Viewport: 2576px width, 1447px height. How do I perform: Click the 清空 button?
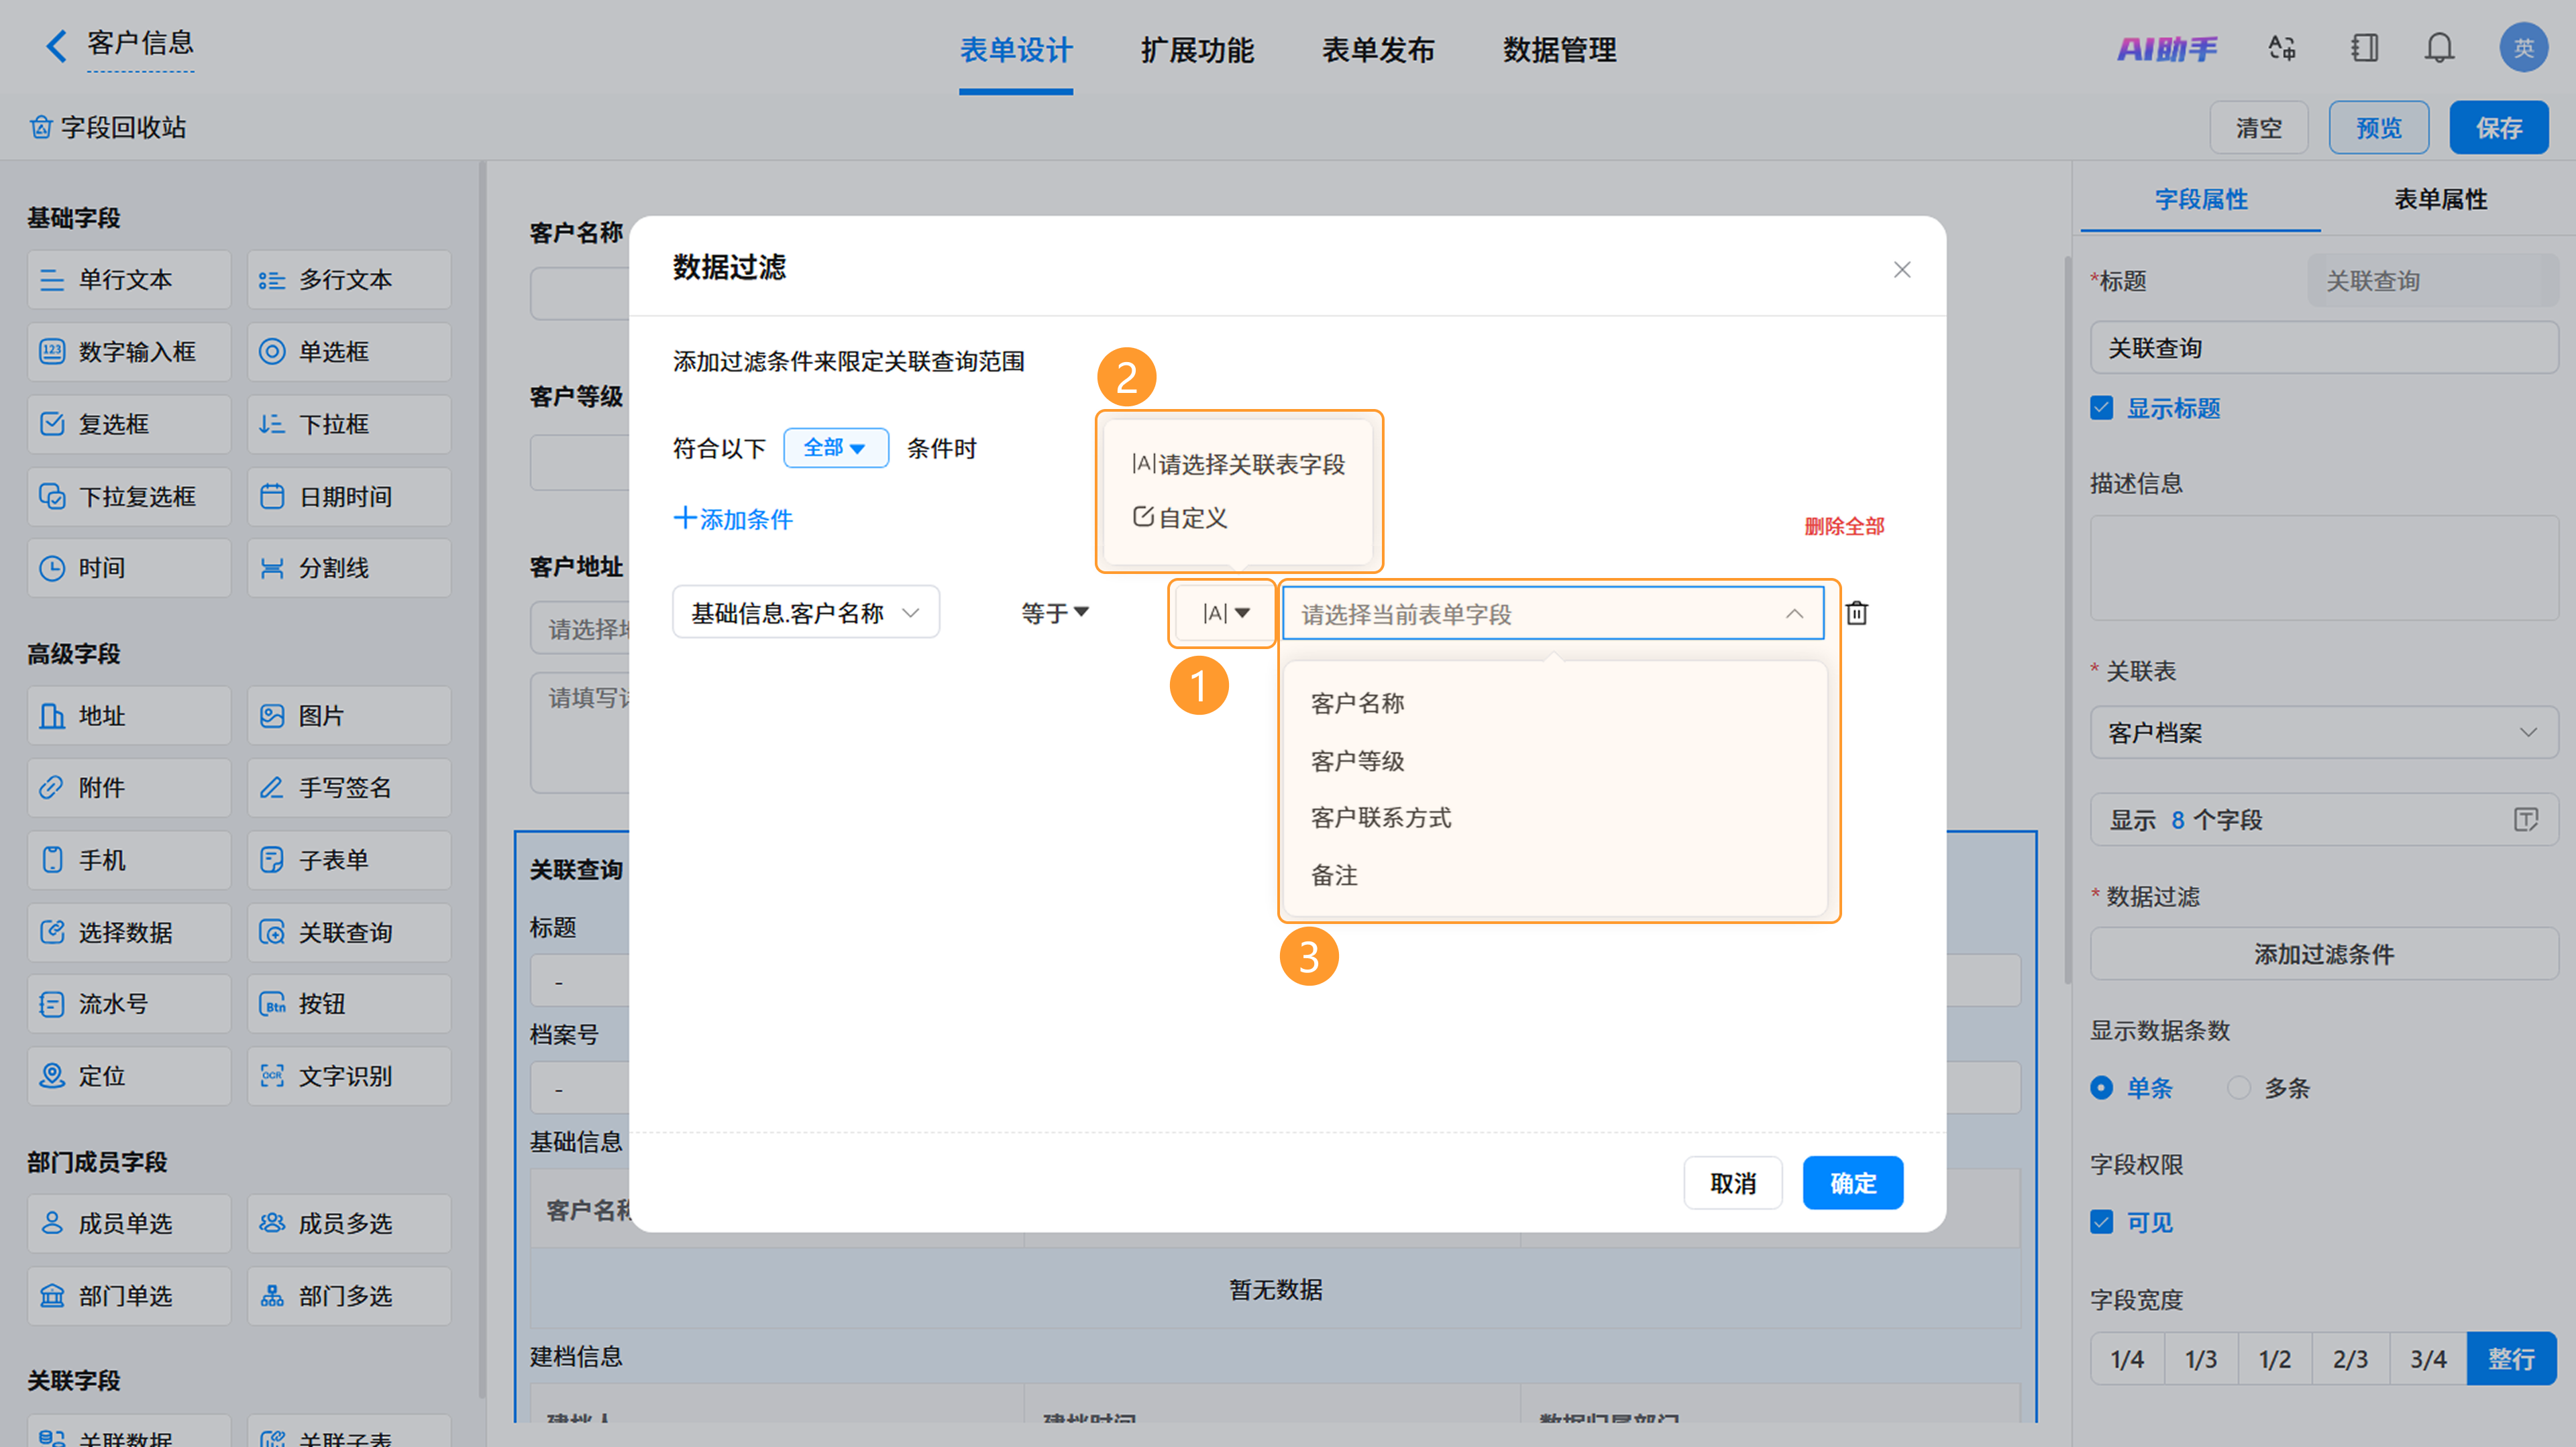click(2258, 128)
